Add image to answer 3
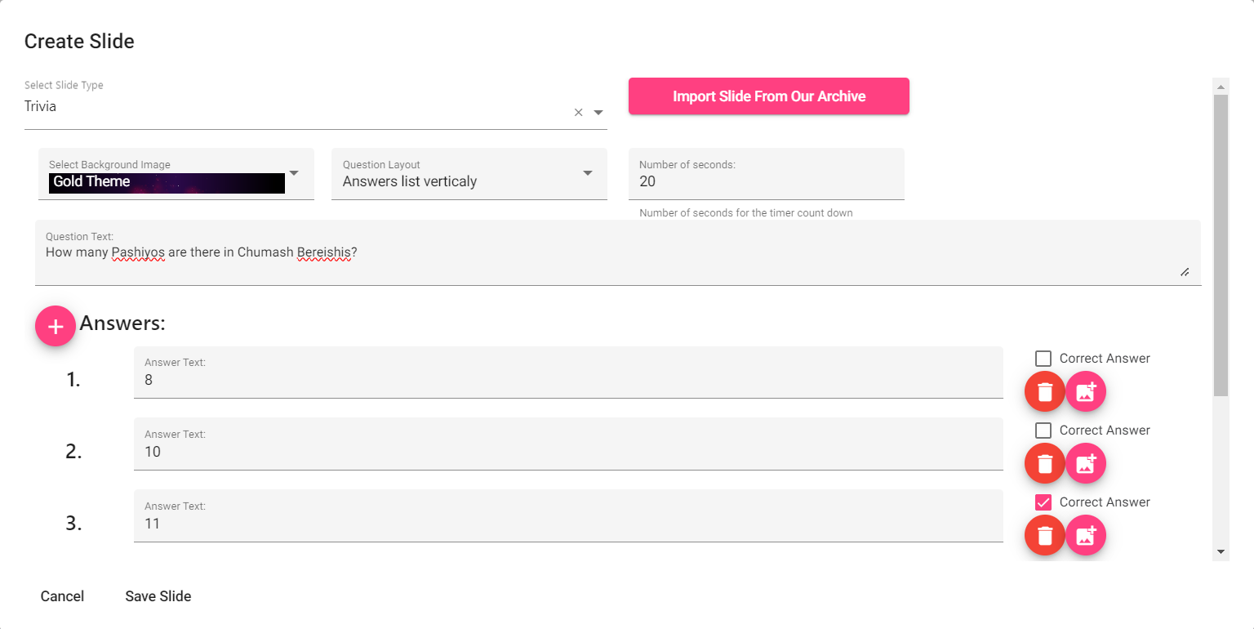This screenshot has width=1254, height=629. 1086,536
